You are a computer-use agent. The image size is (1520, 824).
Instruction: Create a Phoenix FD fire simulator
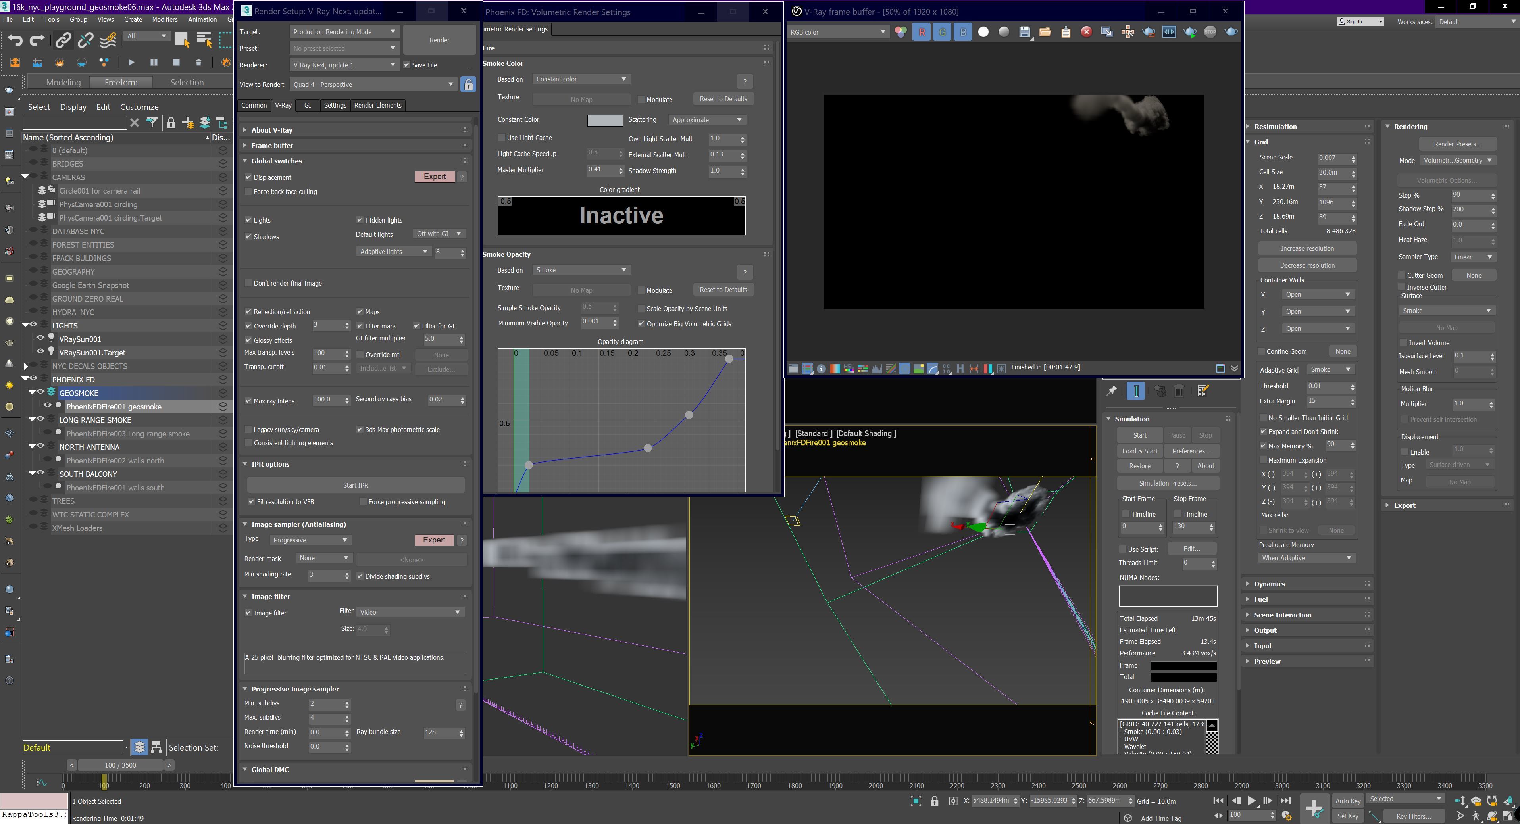(15, 62)
